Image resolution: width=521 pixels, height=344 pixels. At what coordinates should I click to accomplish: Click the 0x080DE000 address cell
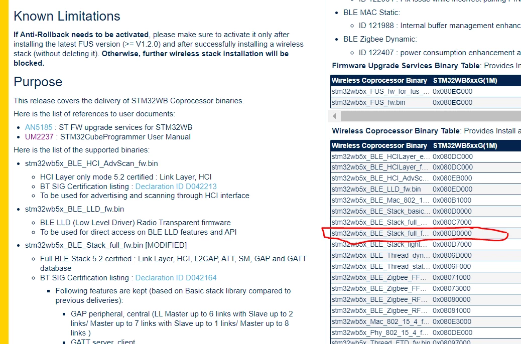[x=452, y=332]
